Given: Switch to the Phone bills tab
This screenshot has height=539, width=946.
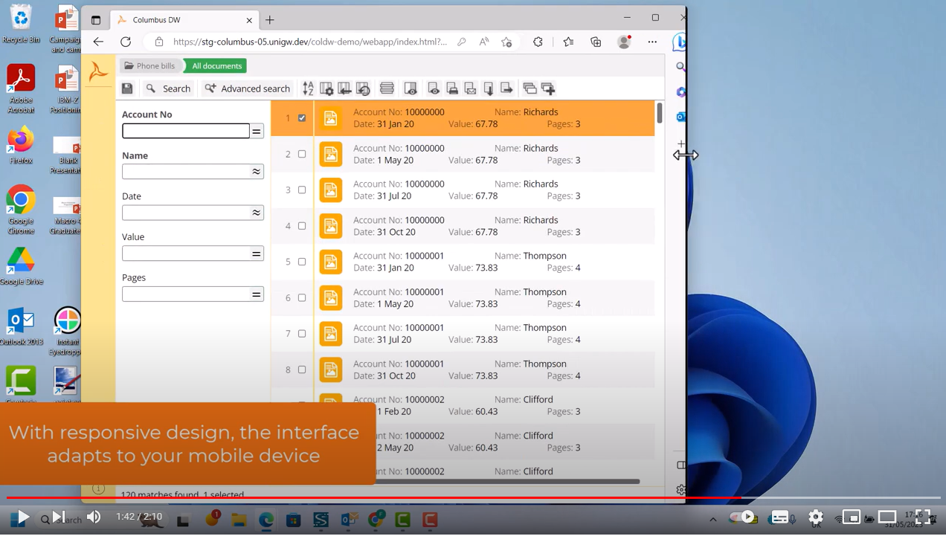Looking at the screenshot, I should 149,66.
